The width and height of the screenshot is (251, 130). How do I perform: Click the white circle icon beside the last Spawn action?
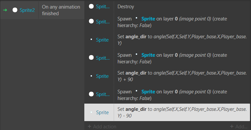tap(91, 94)
